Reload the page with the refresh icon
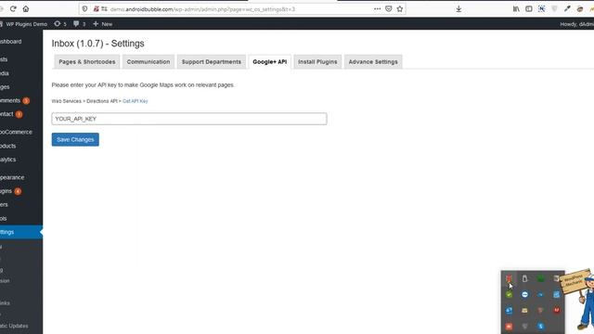This screenshot has height=334, width=594. pos(13,8)
